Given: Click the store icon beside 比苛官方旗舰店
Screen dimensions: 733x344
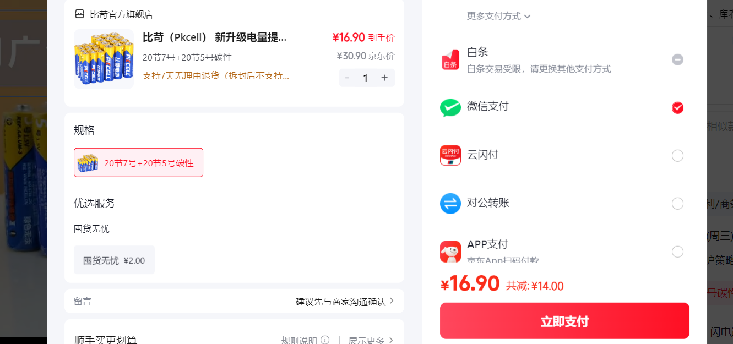Looking at the screenshot, I should pyautogui.click(x=80, y=14).
